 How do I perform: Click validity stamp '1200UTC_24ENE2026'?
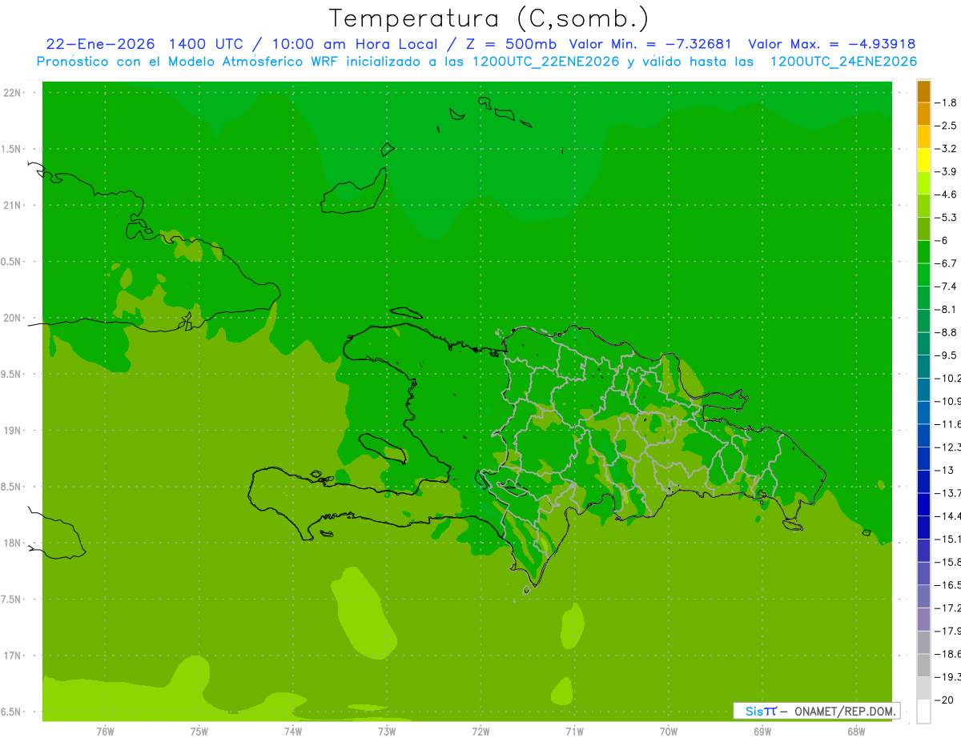tap(843, 62)
